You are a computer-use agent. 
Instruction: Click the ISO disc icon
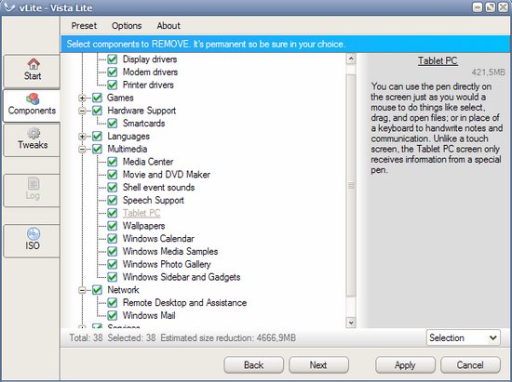[x=34, y=233]
